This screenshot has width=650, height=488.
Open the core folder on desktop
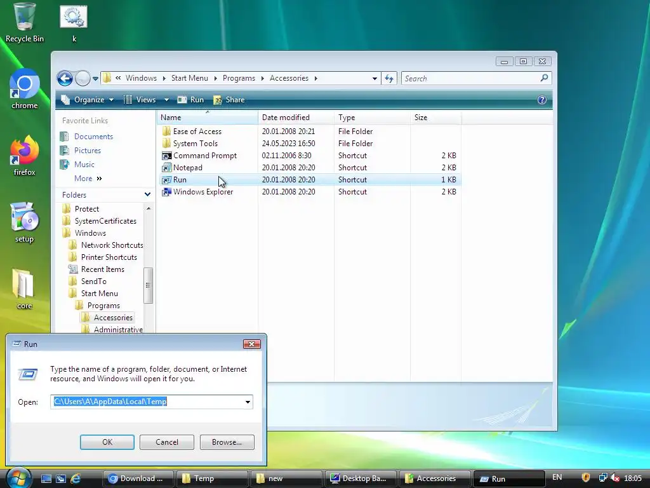pos(24,289)
